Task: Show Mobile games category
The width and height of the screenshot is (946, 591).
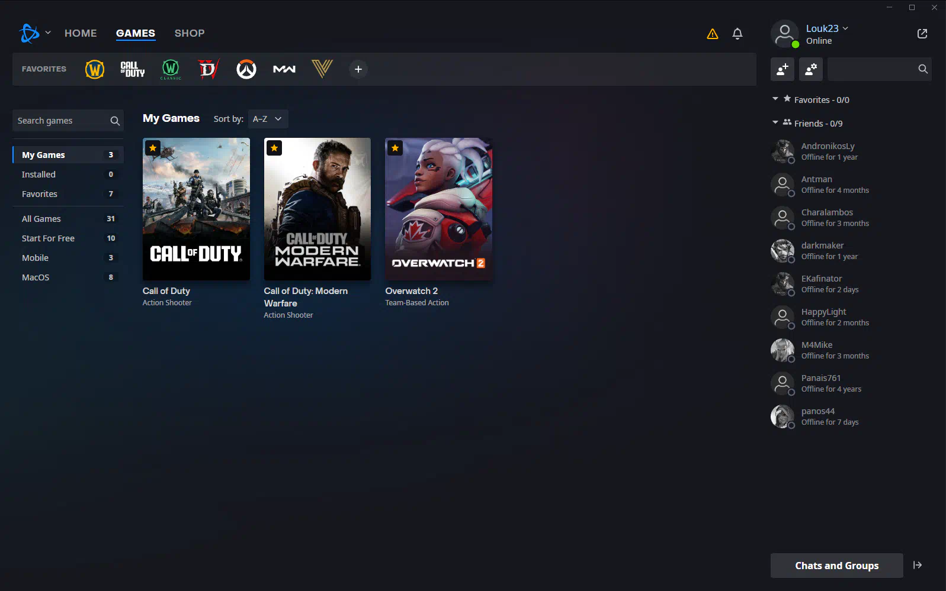Action: 68,258
